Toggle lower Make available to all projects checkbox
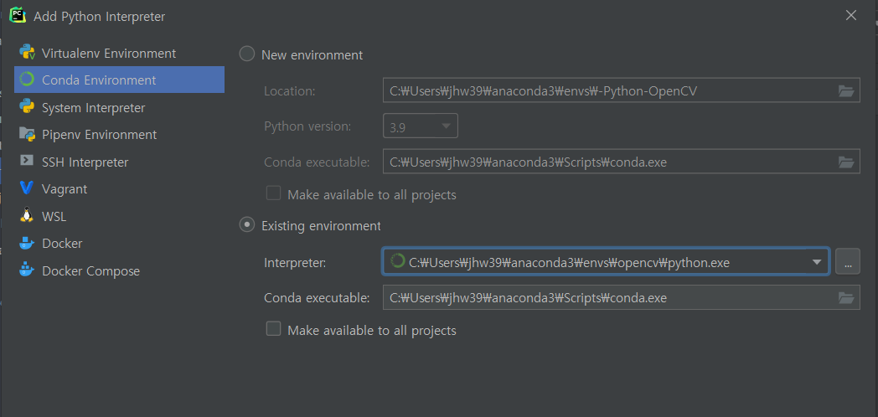The height and width of the screenshot is (417, 878). [x=273, y=329]
